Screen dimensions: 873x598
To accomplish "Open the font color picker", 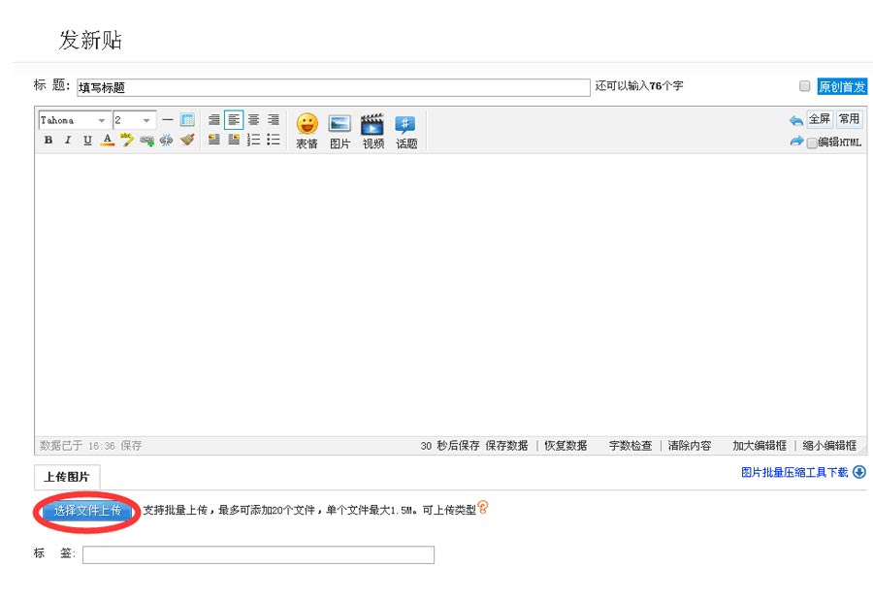I will [107, 140].
